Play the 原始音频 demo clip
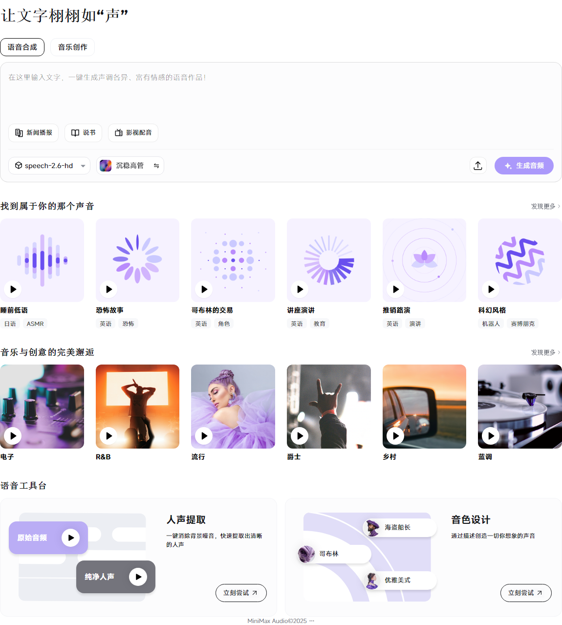Screen dimensions: 562x625 point(71,538)
